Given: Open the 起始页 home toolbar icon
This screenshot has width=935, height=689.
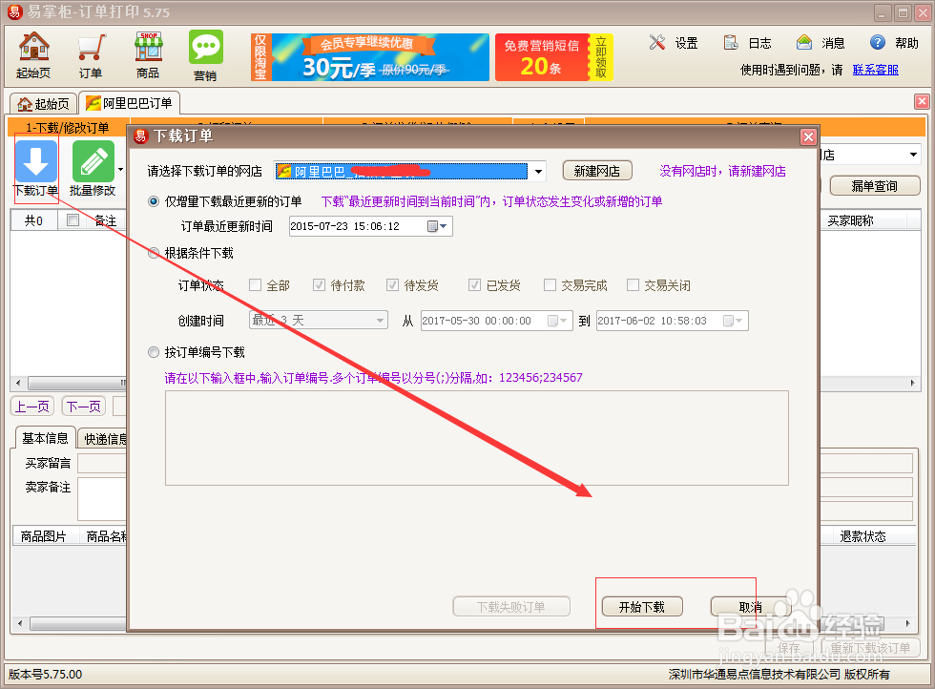Looking at the screenshot, I should (33, 55).
